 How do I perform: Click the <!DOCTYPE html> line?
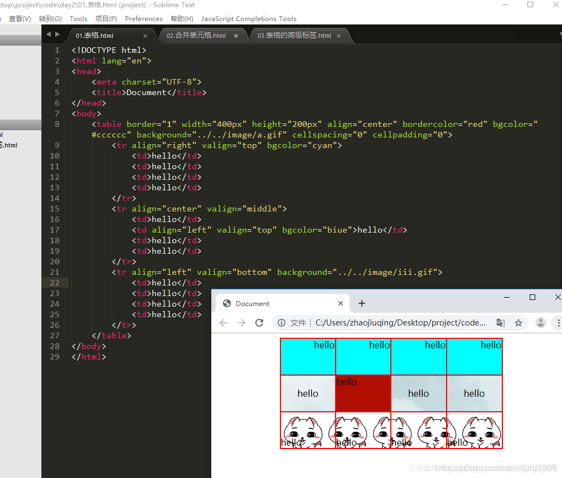pyautogui.click(x=109, y=50)
